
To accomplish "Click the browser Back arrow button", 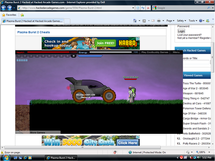I will (x=3, y=8).
